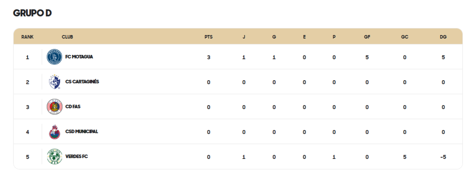The image size is (473, 183).
Task: Click Verdes FC's goal difference of -5
Action: (x=443, y=157)
